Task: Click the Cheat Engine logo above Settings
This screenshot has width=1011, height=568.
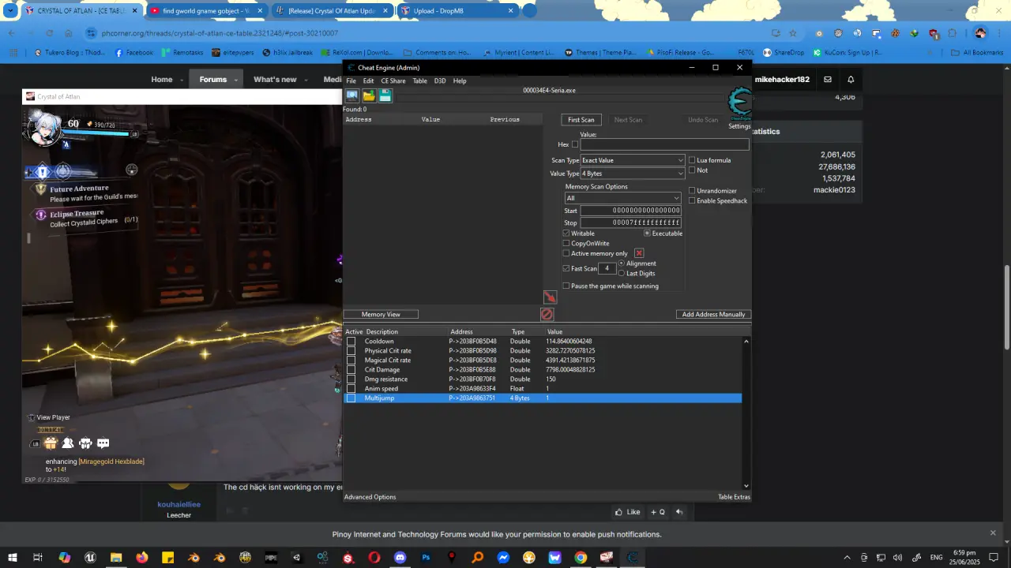Action: [739, 105]
